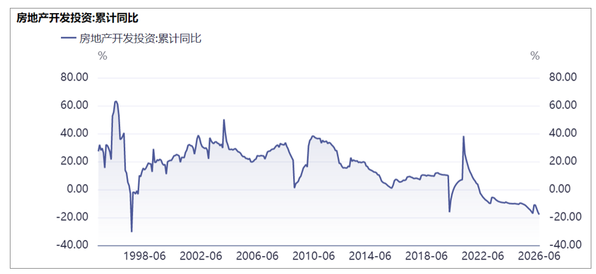Click the right % unit label
Image resolution: width=596 pixels, height=274 pixels.
(x=535, y=56)
